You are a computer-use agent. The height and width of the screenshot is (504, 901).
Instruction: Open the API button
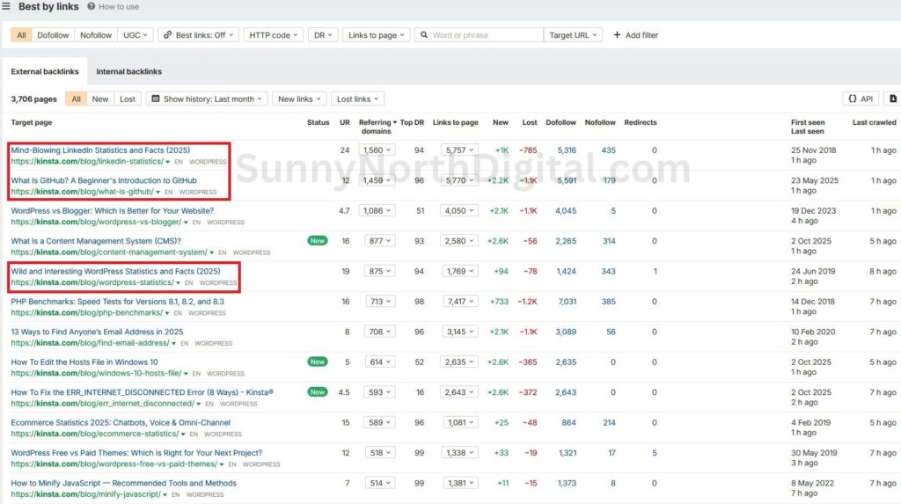point(861,99)
